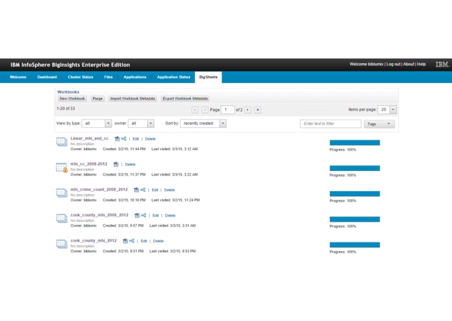452x321 pixels.
Task: Select the BigSheets tab
Action: click(208, 77)
